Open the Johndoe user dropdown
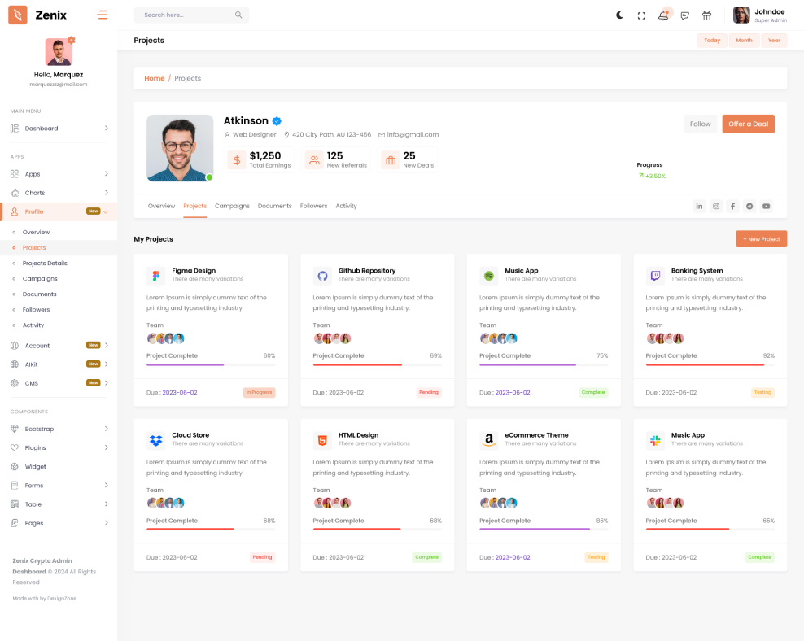 (759, 15)
